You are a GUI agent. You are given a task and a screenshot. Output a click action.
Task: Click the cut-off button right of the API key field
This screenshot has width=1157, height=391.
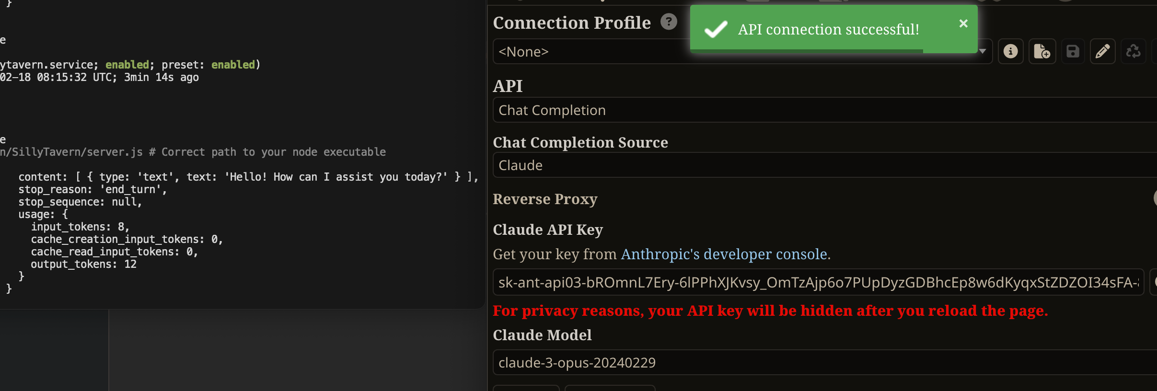click(1154, 282)
